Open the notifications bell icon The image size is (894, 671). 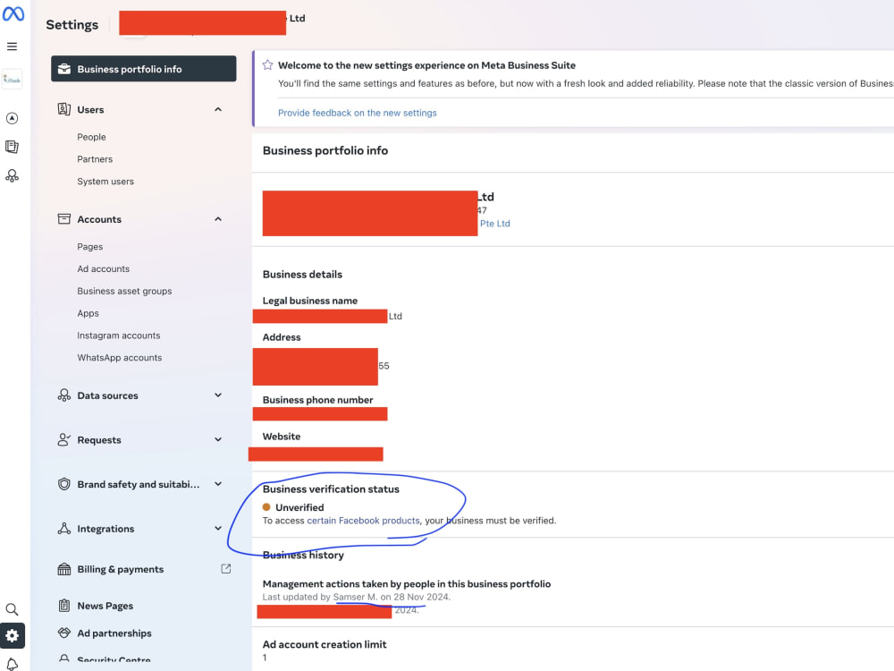coord(12,664)
